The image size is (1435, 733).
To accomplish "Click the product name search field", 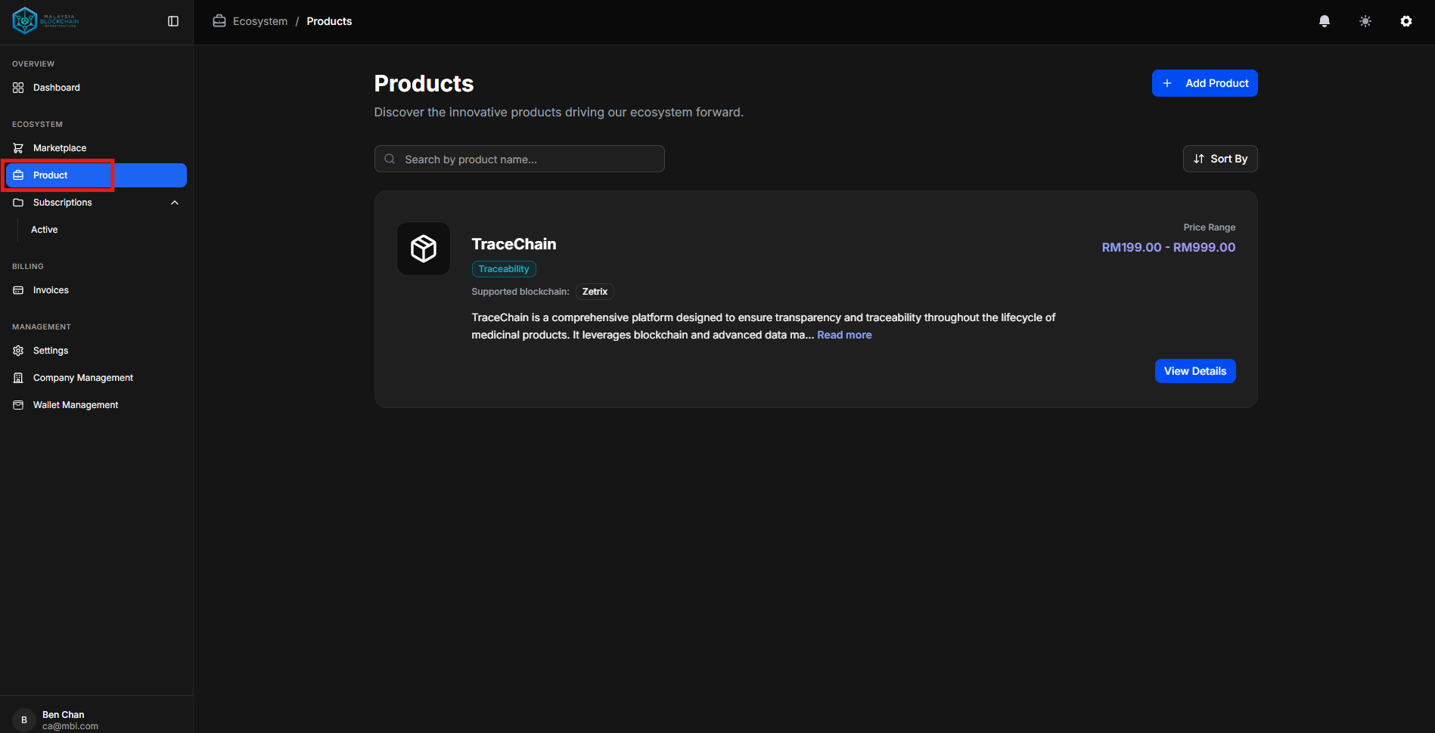I will [519, 159].
